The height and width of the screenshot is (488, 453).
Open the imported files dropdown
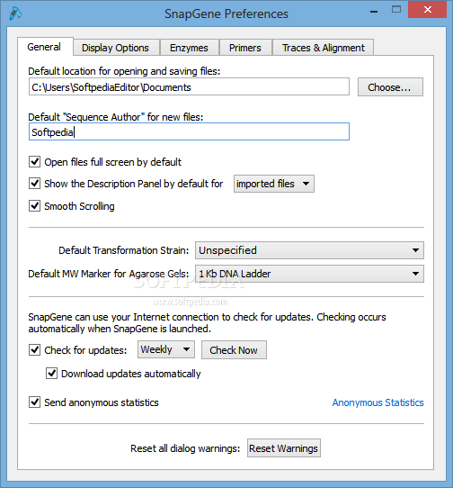[x=274, y=184]
